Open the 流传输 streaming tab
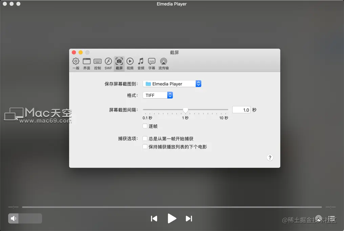 (x=164, y=63)
